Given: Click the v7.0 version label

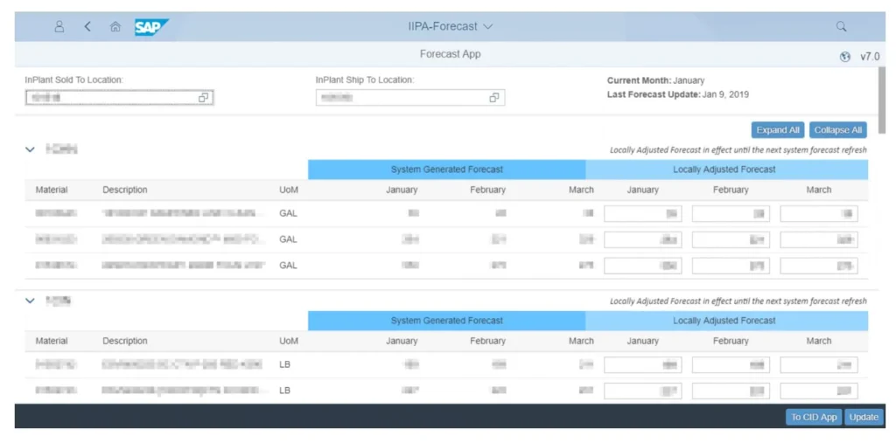Looking at the screenshot, I should [x=870, y=57].
